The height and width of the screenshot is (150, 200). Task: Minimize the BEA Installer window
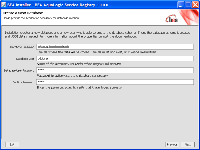[x=180, y=5]
